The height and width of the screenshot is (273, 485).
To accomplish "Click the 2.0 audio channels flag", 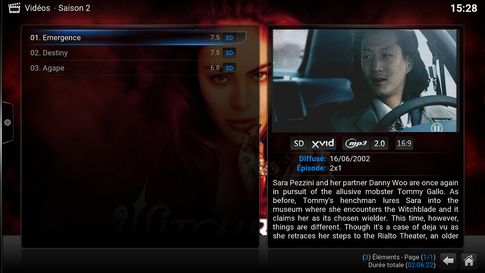I will tap(379, 143).
